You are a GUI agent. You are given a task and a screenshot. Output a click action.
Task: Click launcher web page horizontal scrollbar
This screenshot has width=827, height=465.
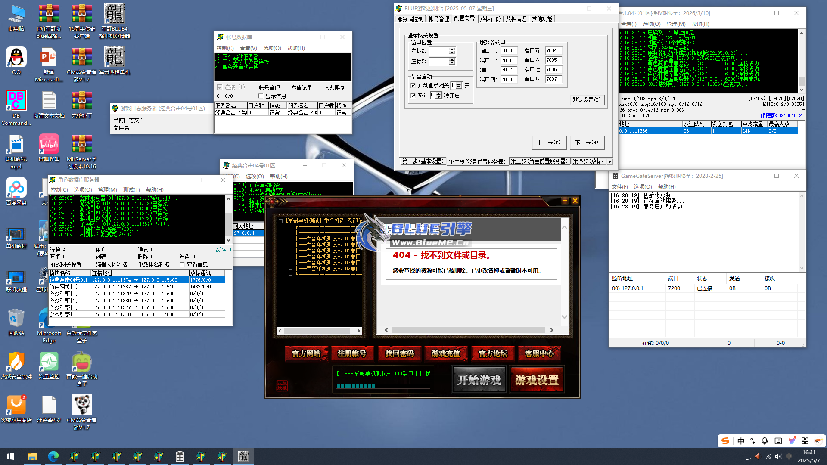point(469,330)
